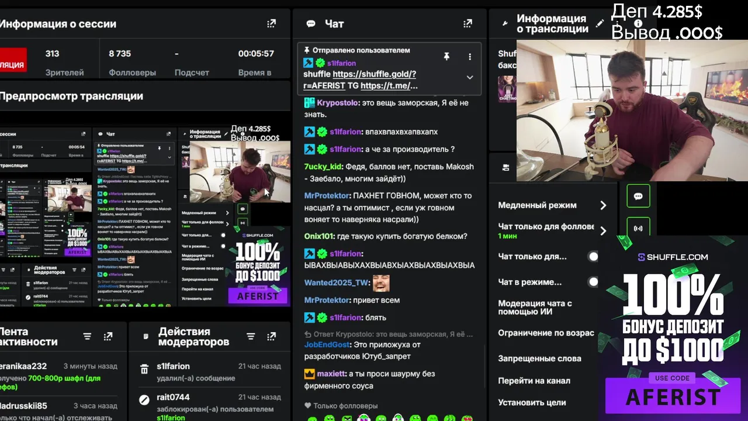This screenshot has height=421, width=748.
Task: Click the 8 735 Фолловеры count
Action: click(132, 62)
